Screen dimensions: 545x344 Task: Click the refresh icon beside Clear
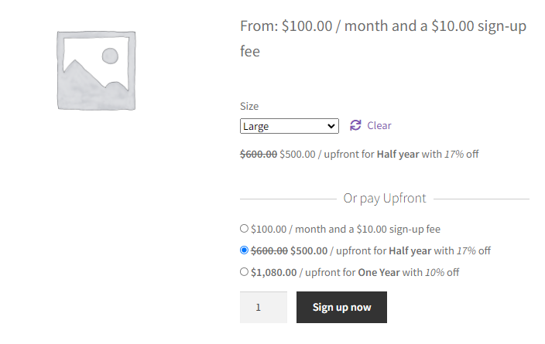click(355, 125)
